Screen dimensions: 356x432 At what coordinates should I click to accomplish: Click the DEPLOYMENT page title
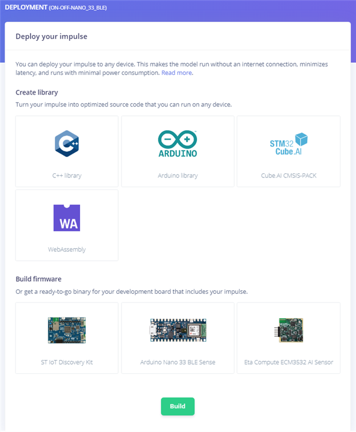pos(26,7)
